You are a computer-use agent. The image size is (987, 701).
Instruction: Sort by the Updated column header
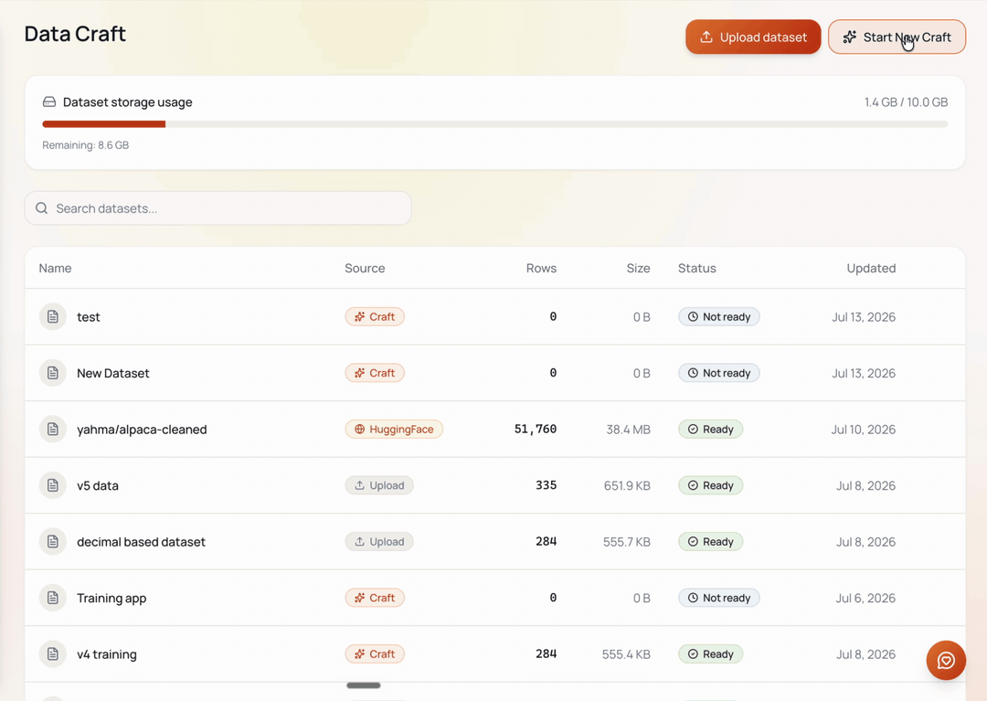[x=871, y=268]
